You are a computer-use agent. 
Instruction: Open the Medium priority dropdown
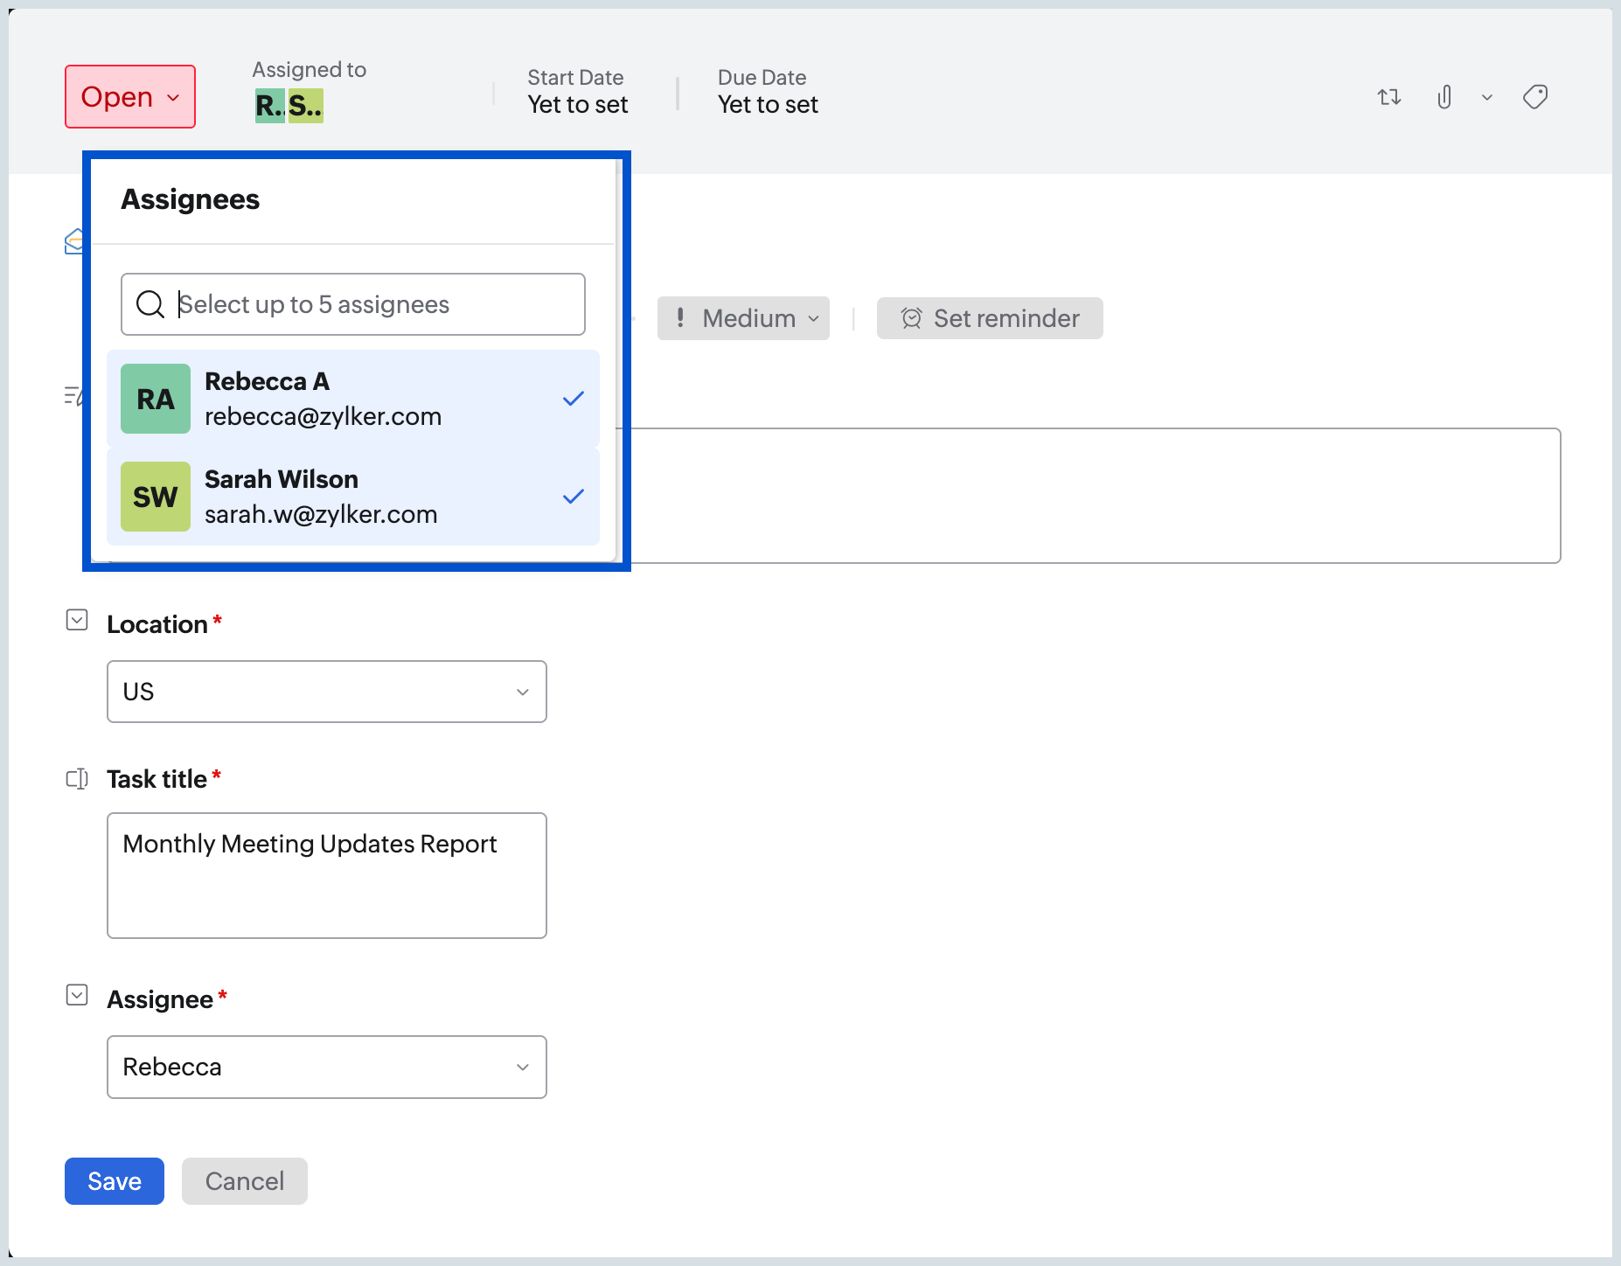[x=743, y=318]
